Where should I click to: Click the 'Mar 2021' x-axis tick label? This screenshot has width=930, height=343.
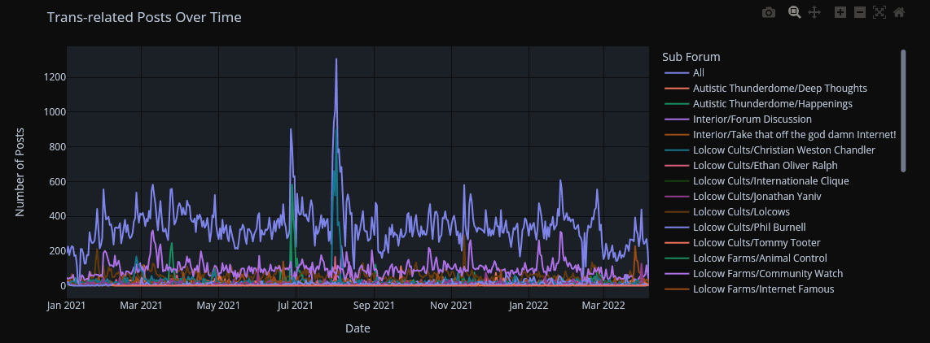click(x=141, y=306)
